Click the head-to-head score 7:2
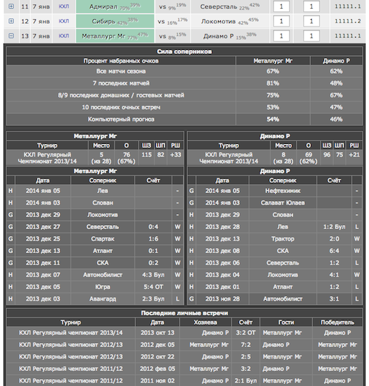 246,345
